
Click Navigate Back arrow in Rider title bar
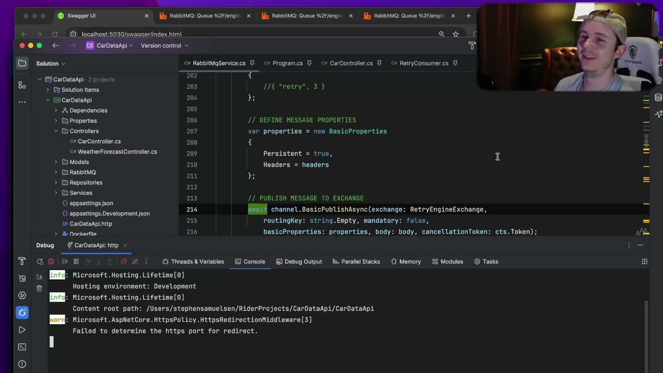click(55, 46)
